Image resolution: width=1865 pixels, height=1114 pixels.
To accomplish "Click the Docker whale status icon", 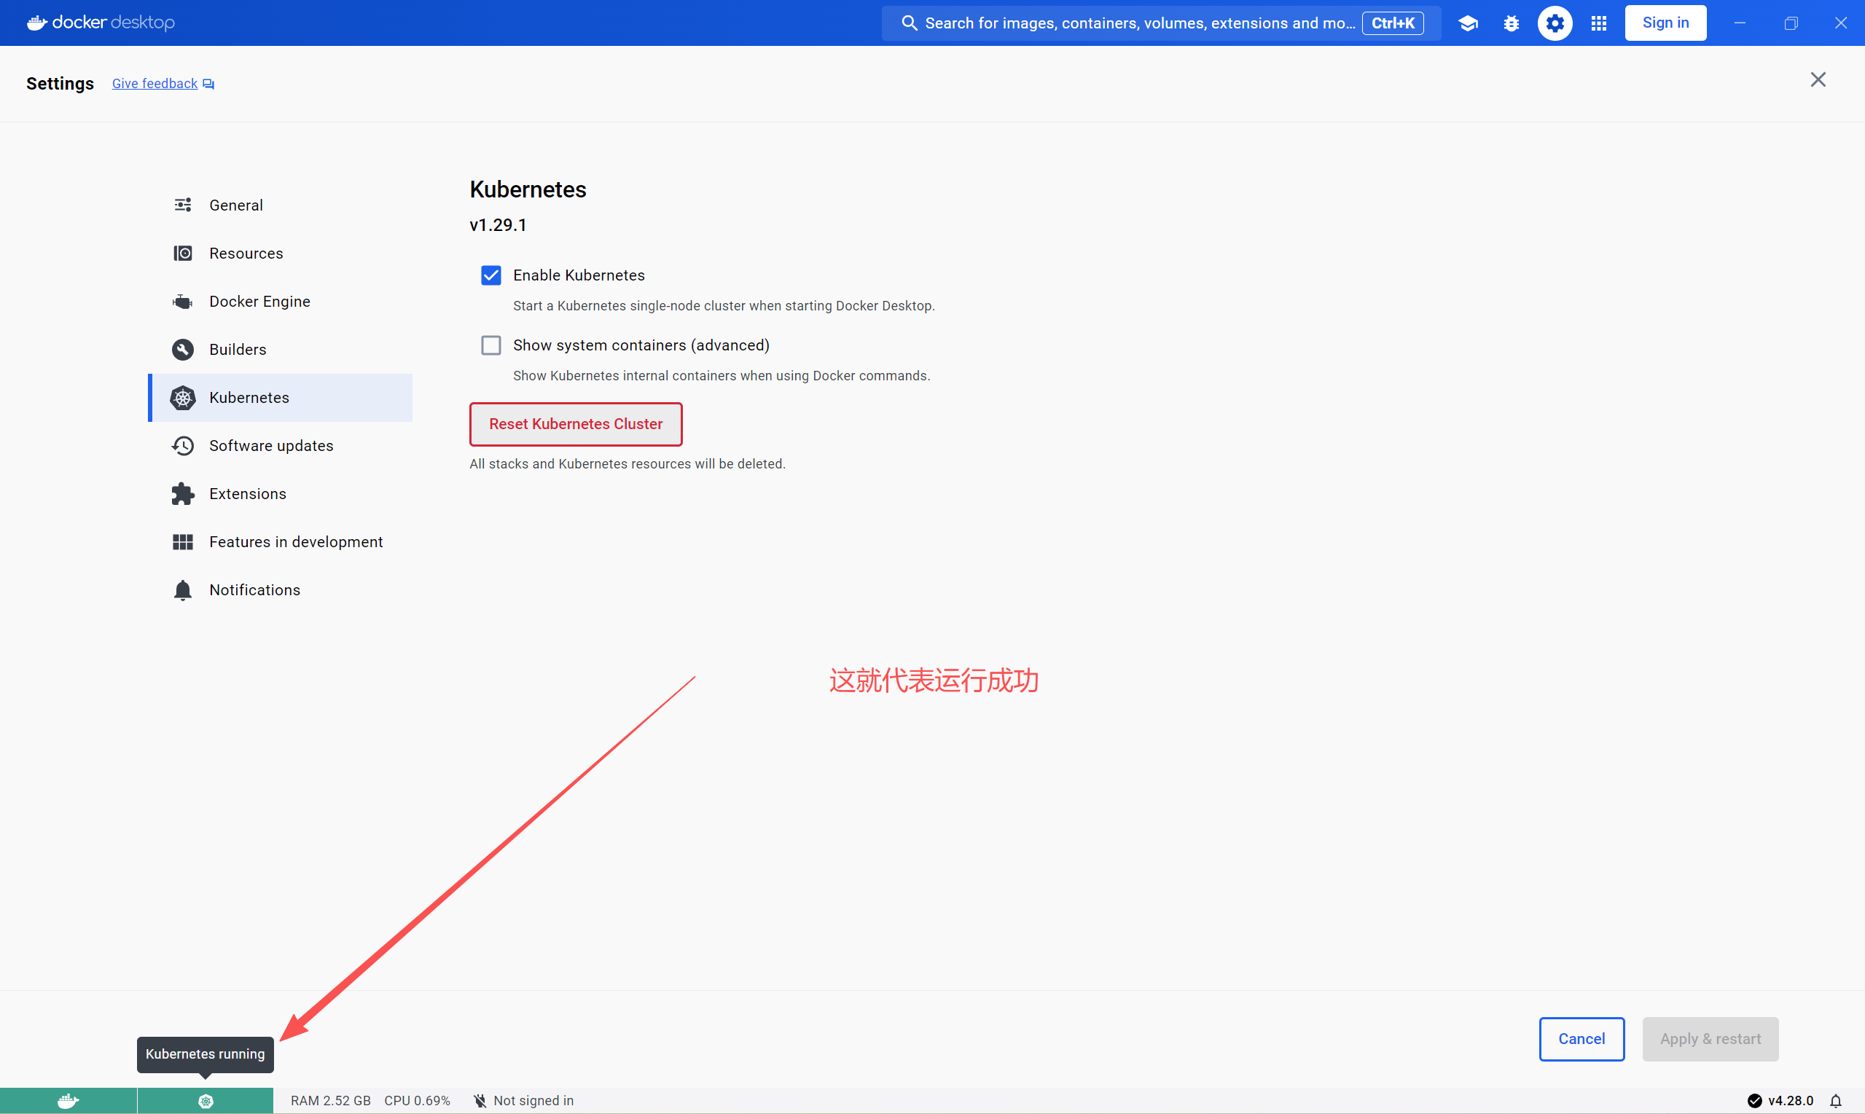I will (69, 1100).
